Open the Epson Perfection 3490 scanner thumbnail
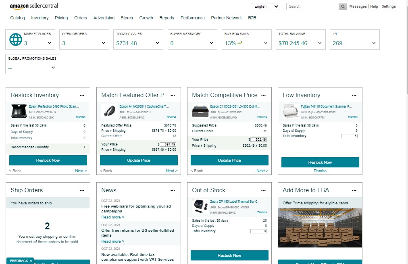This screenshot has height=264, width=408. click(x=19, y=111)
